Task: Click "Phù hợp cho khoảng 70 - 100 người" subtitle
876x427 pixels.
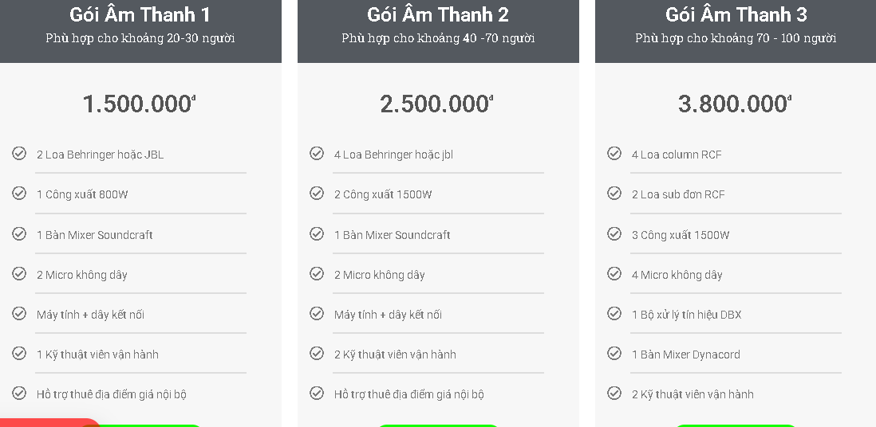Action: [736, 38]
